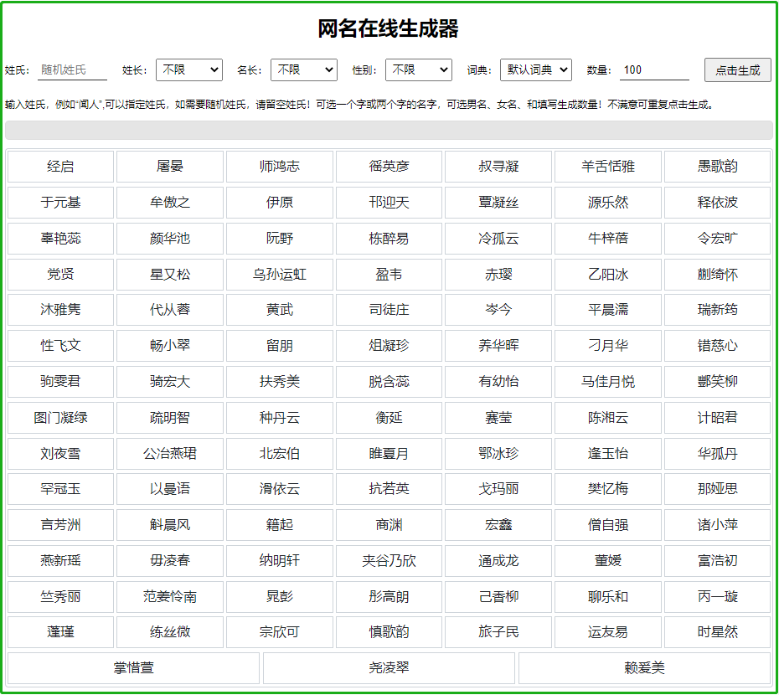Open the 词典 默认词典 dropdown
Image resolution: width=779 pixels, height=695 pixels.
pos(535,70)
